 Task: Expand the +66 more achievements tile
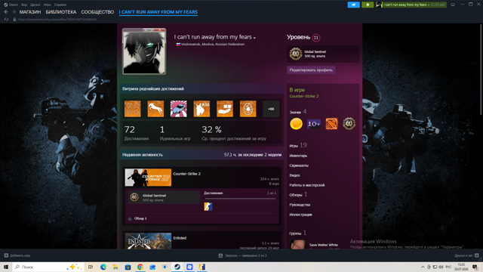(x=271, y=109)
